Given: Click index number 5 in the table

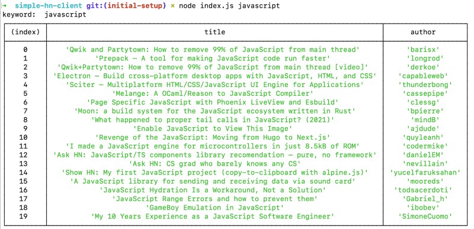Looking at the screenshot, I should pyautogui.click(x=25, y=93).
